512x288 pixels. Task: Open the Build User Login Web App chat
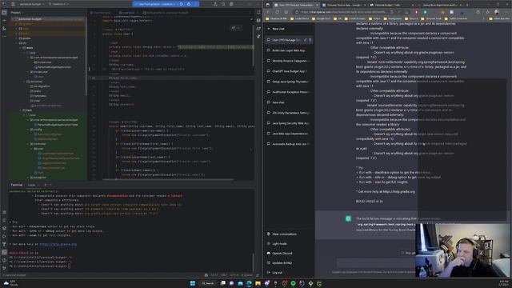coord(289,50)
